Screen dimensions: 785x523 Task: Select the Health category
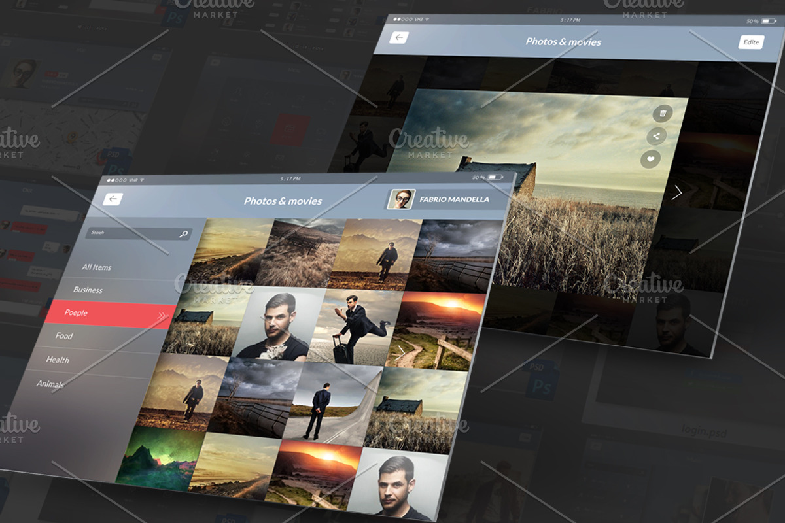click(x=58, y=360)
